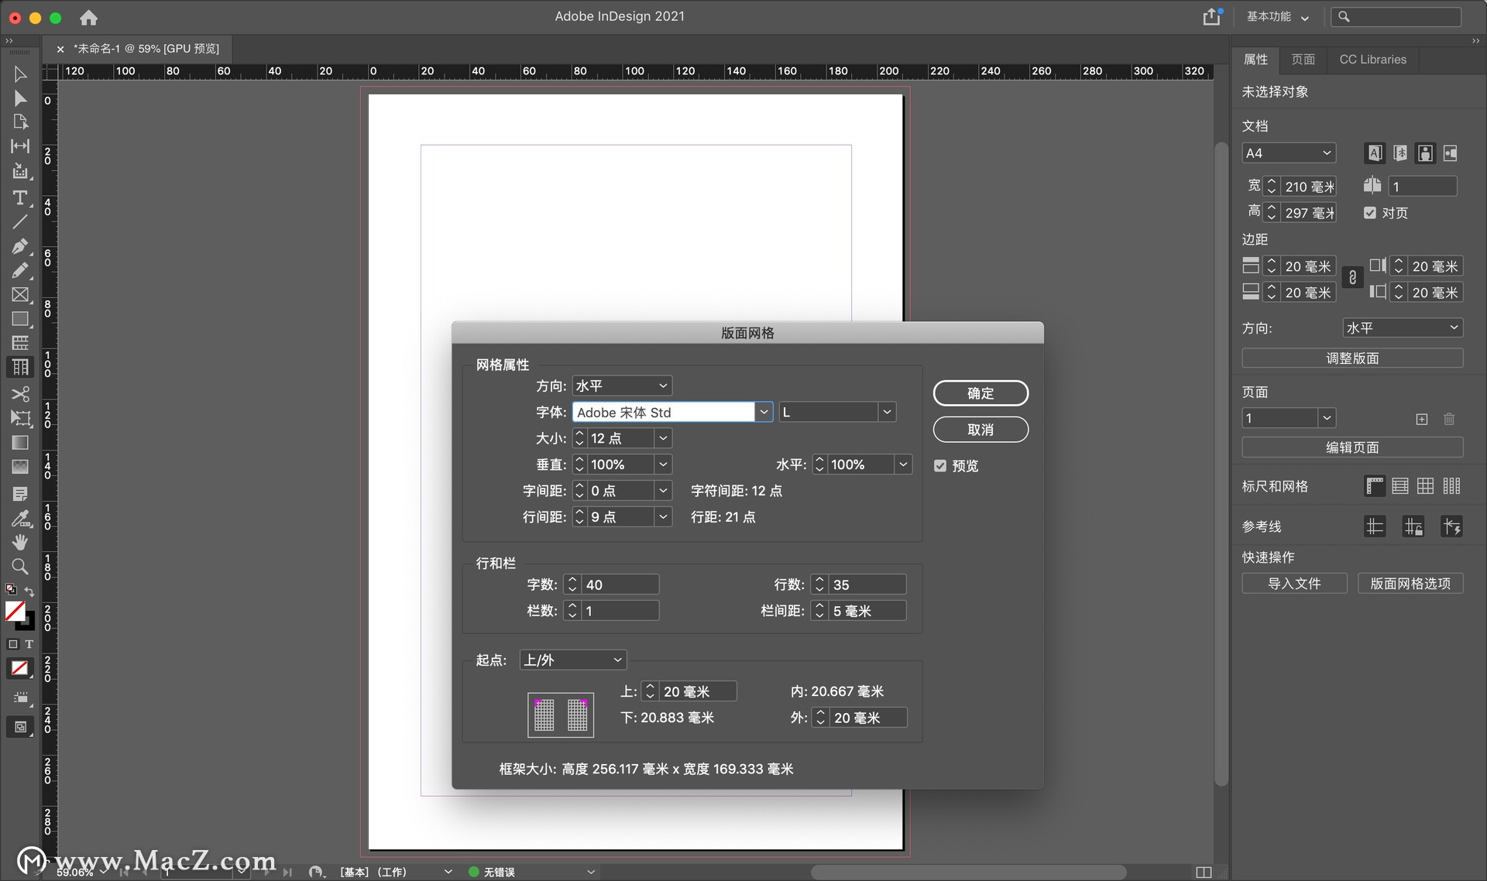Click the 确定 button in the dialog

click(x=980, y=393)
